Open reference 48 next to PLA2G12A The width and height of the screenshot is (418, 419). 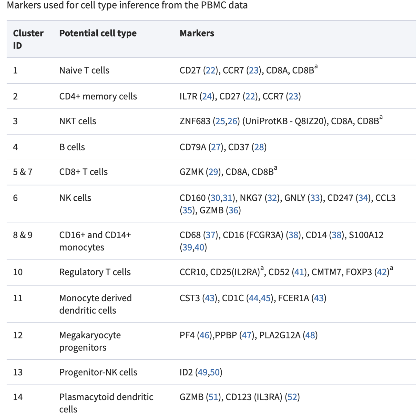point(310,335)
